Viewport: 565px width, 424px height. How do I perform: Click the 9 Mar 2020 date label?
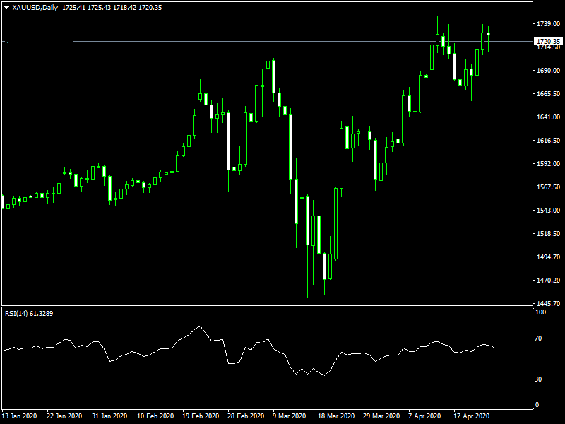point(290,416)
